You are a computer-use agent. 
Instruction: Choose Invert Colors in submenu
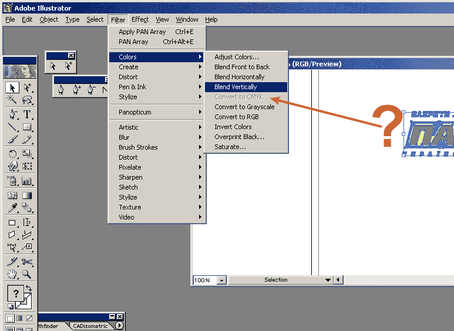pyautogui.click(x=246, y=127)
